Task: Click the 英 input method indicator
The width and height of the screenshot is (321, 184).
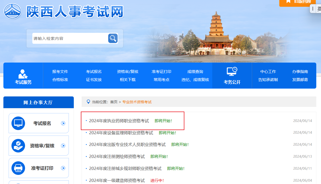Action: tap(319, 9)
